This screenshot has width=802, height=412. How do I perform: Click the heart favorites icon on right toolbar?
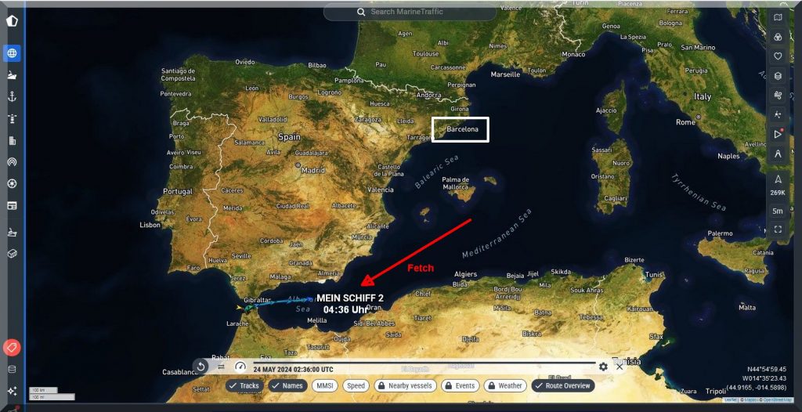click(778, 56)
